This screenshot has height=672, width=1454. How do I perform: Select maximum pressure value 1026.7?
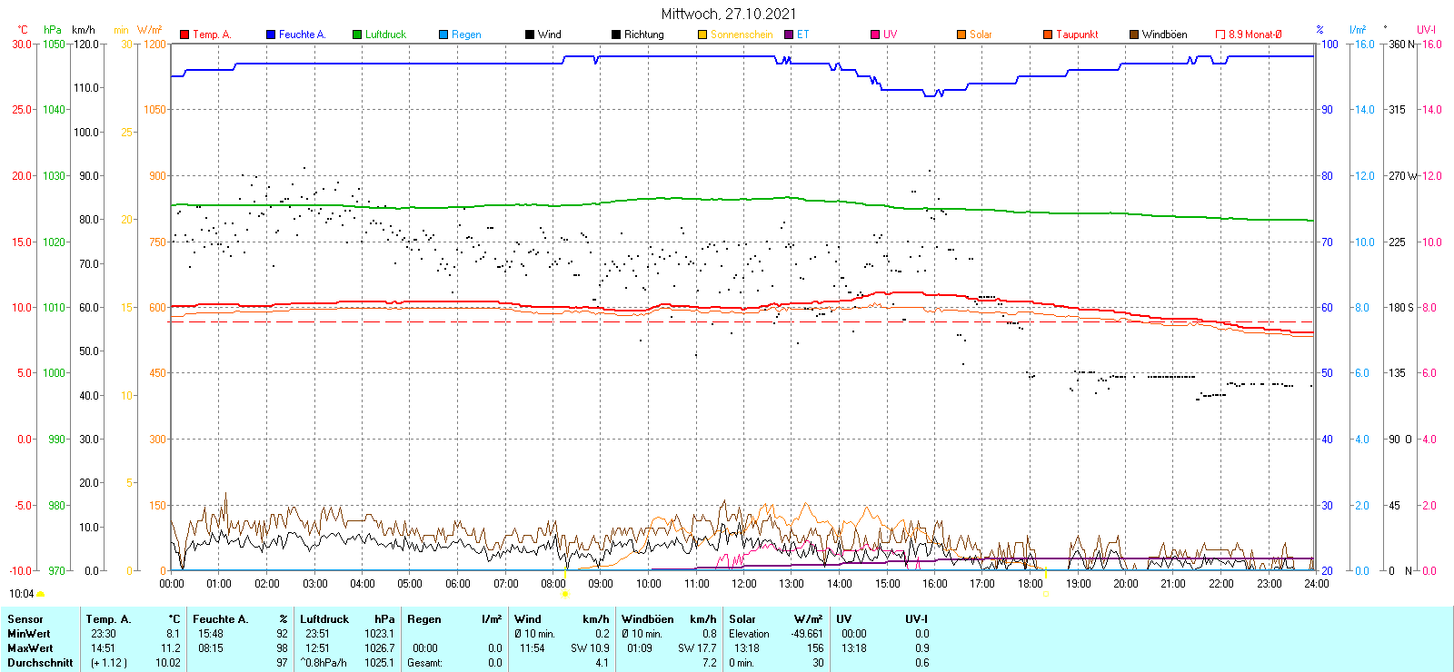coord(380,648)
